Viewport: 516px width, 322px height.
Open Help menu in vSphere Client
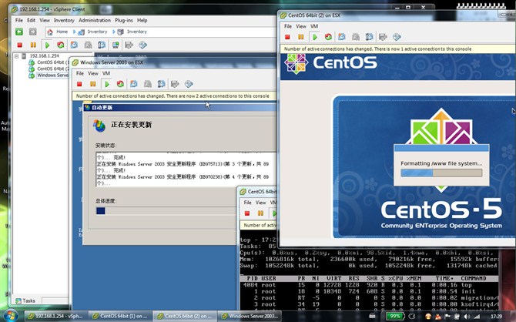(142, 20)
